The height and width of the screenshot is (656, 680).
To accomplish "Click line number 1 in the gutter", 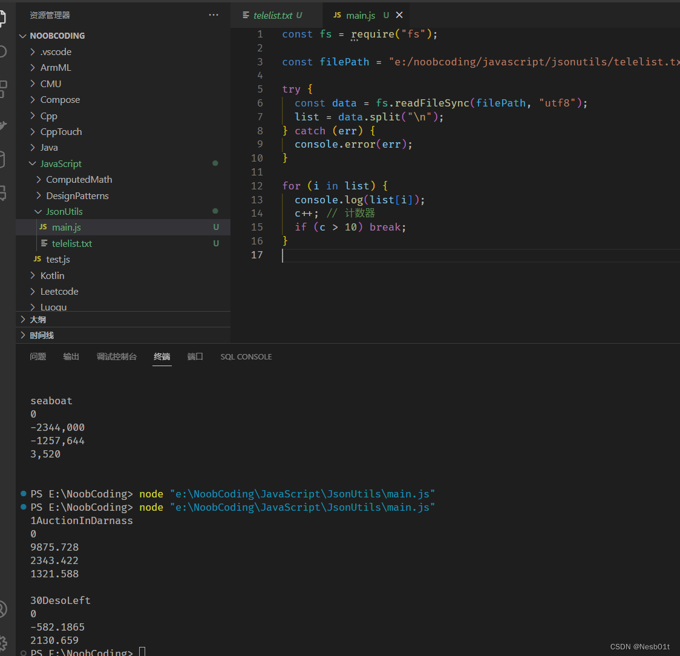I will pos(260,34).
